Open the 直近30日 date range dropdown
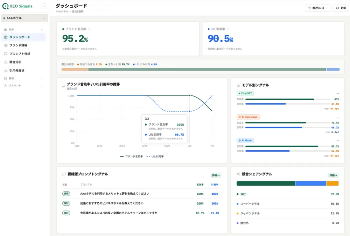The image size is (350, 236). 318,8
